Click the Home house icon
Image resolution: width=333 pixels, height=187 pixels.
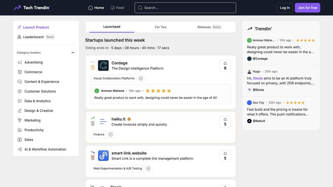tap(90, 8)
